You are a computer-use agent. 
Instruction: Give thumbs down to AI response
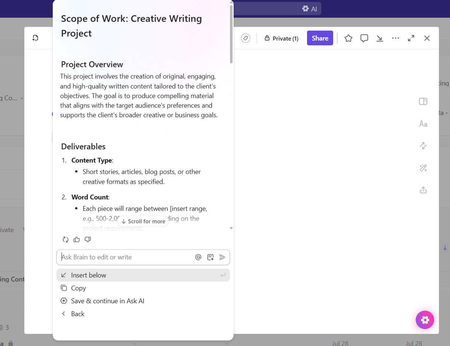click(88, 240)
